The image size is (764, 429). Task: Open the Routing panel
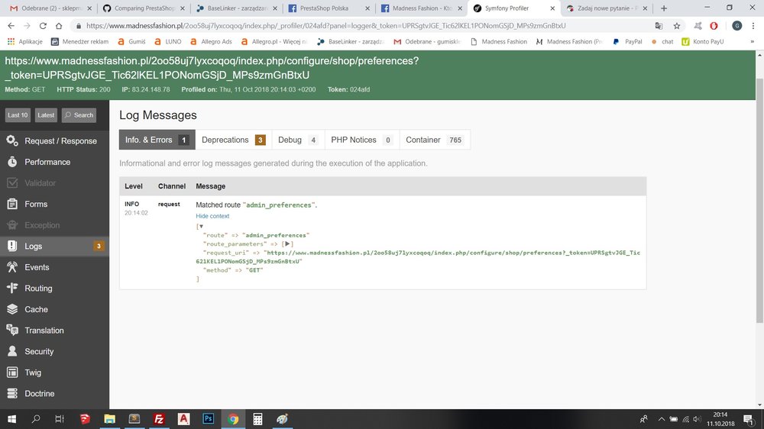coord(54,288)
